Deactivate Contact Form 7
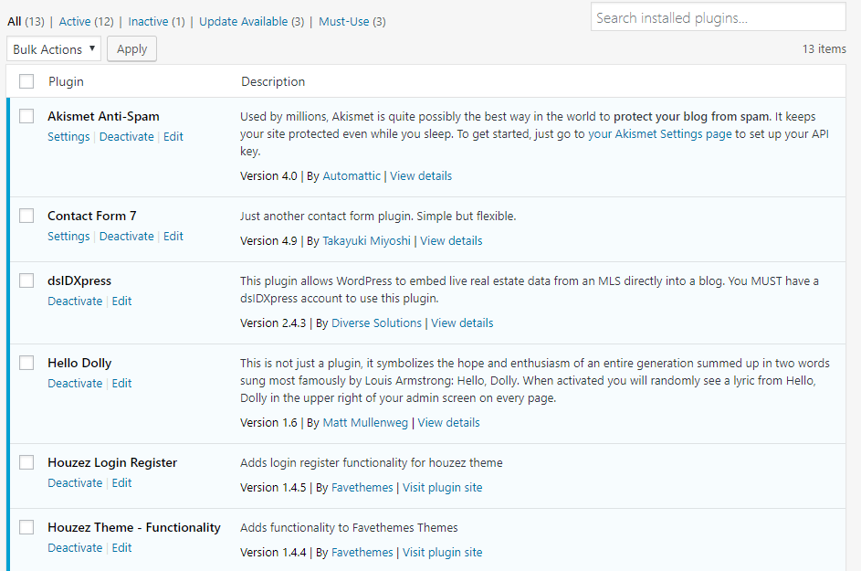Screen dimensions: 861x571 tap(126, 236)
